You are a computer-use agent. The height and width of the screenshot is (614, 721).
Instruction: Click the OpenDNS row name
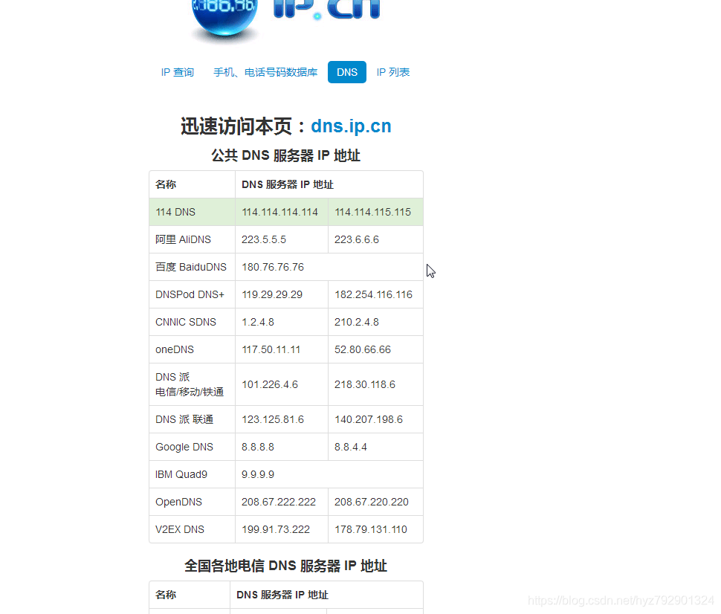click(x=178, y=502)
